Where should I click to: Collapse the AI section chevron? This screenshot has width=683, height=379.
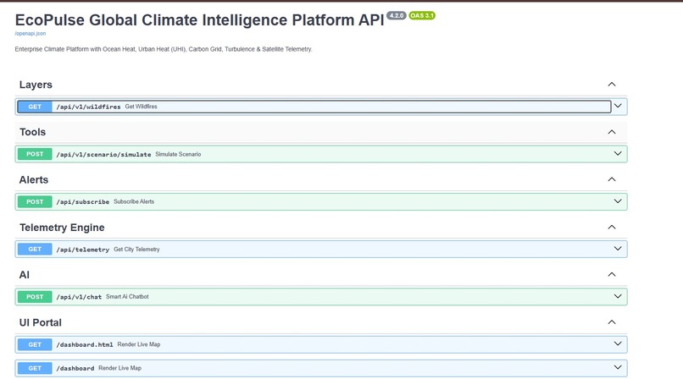(x=612, y=274)
